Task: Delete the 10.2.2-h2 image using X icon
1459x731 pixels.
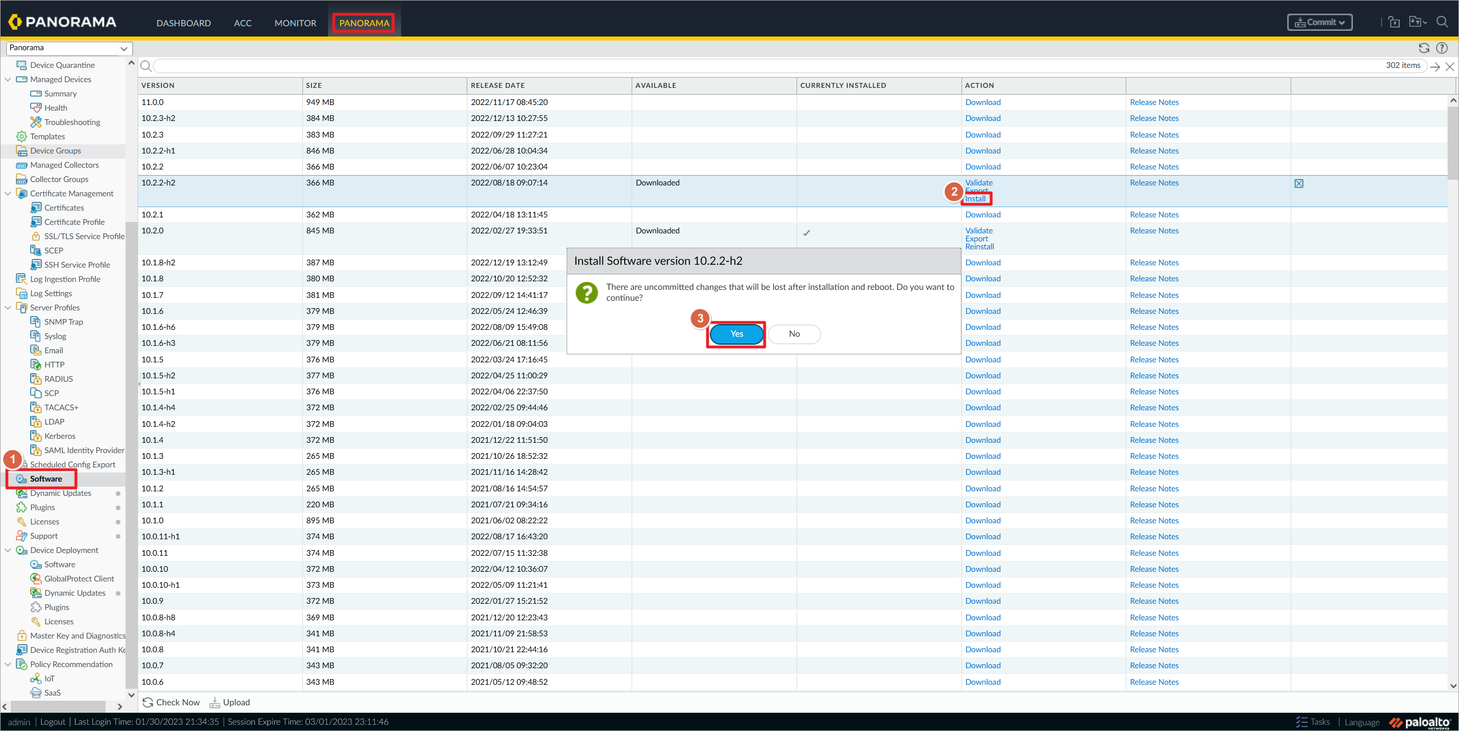Action: [x=1299, y=183]
